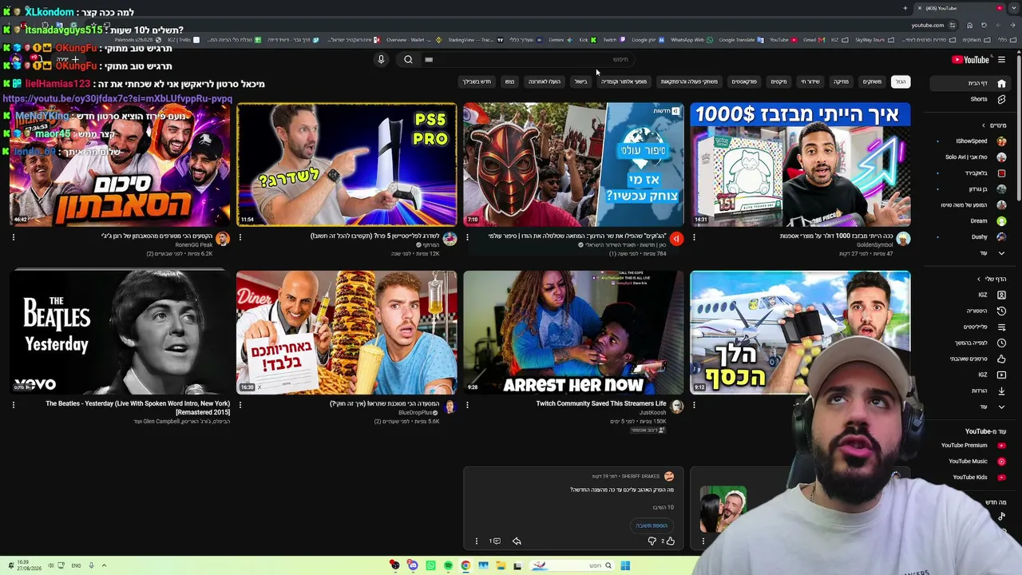Open the History icon in the sidebar

pyautogui.click(x=1001, y=311)
